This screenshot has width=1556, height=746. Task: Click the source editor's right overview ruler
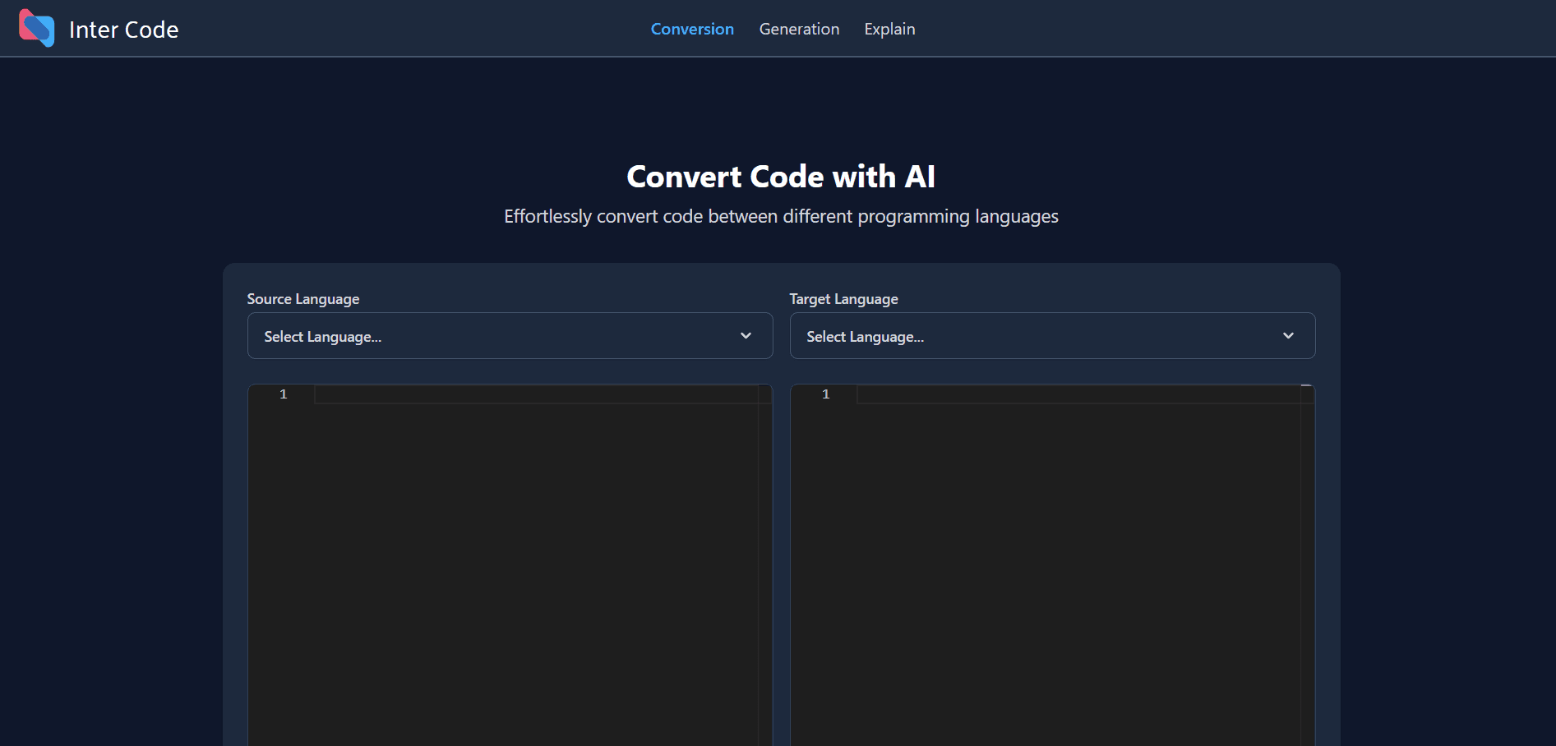764,567
